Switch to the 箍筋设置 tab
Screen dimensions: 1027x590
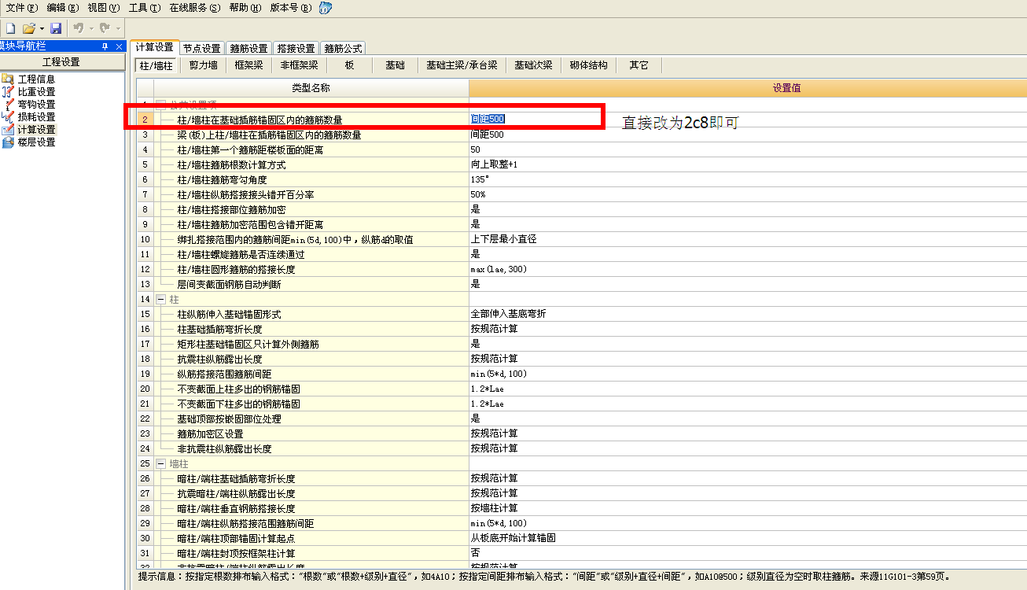tap(248, 49)
